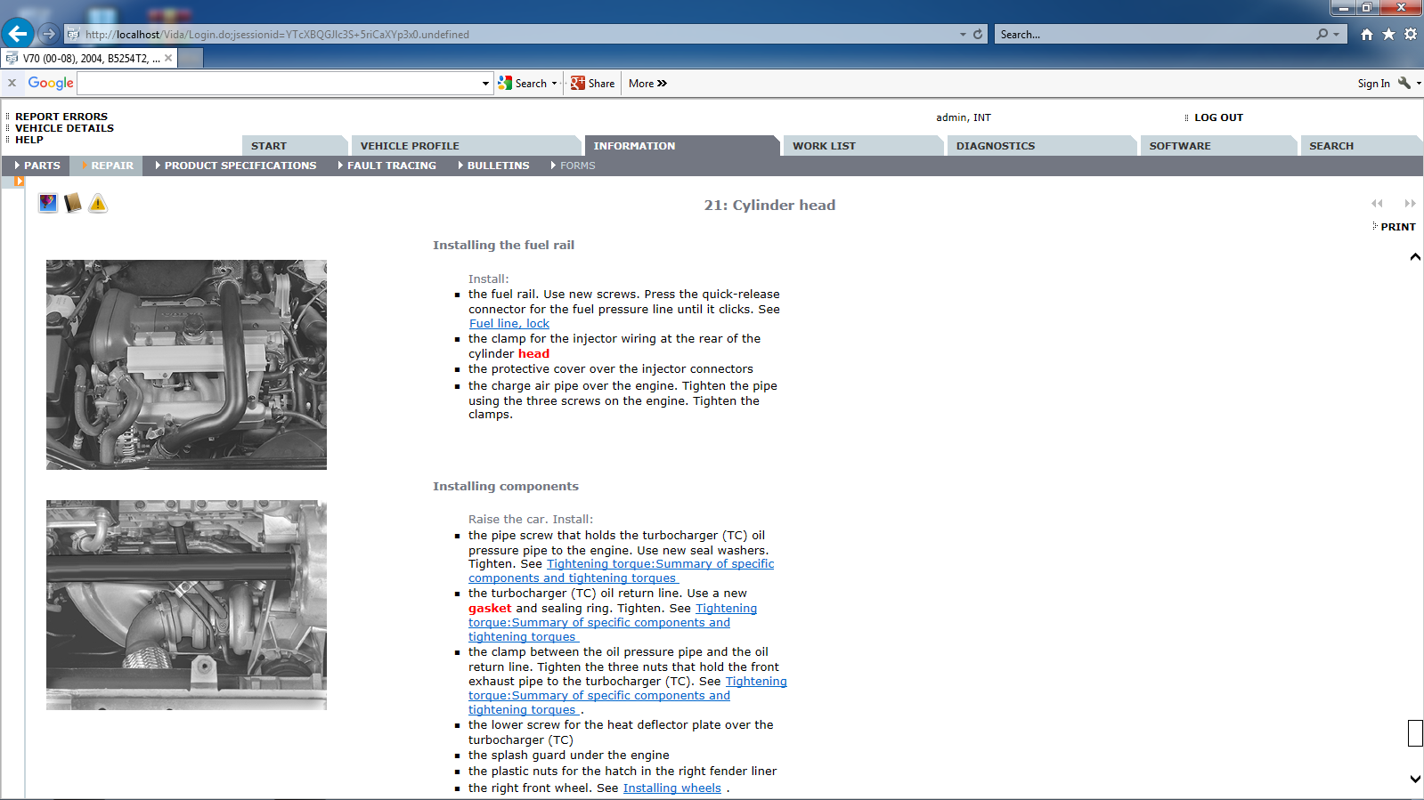The width and height of the screenshot is (1424, 800).
Task: Open the brown book icon
Action: [73, 204]
